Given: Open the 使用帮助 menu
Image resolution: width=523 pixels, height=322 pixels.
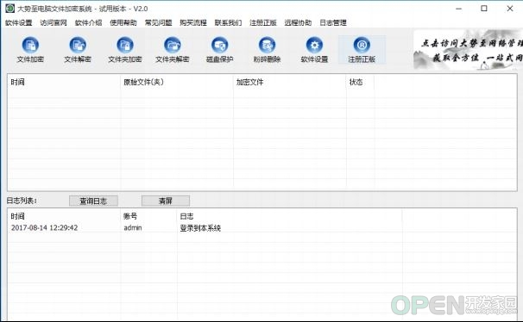Looking at the screenshot, I should pos(123,22).
